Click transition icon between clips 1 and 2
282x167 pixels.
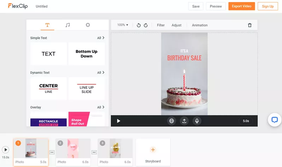(x=52, y=153)
